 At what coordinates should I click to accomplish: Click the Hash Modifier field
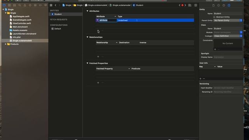[228, 88]
